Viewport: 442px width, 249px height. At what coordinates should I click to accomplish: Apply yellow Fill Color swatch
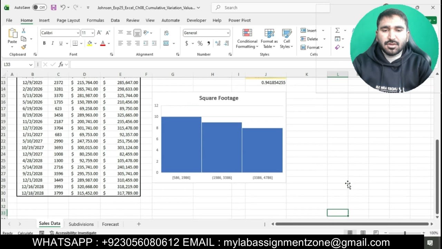pyautogui.click(x=90, y=43)
